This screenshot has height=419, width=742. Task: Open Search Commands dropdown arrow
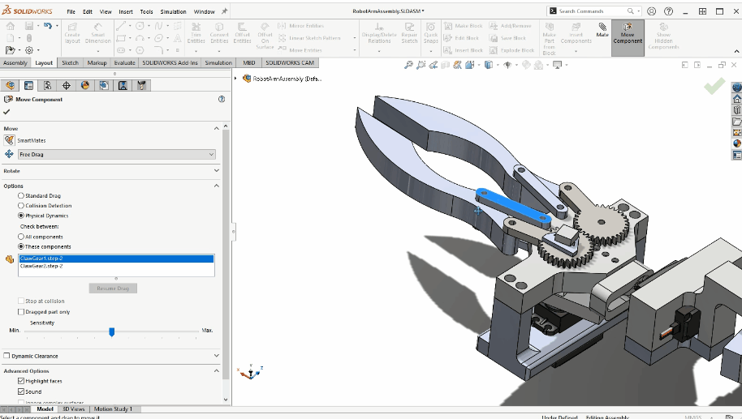tap(638, 11)
